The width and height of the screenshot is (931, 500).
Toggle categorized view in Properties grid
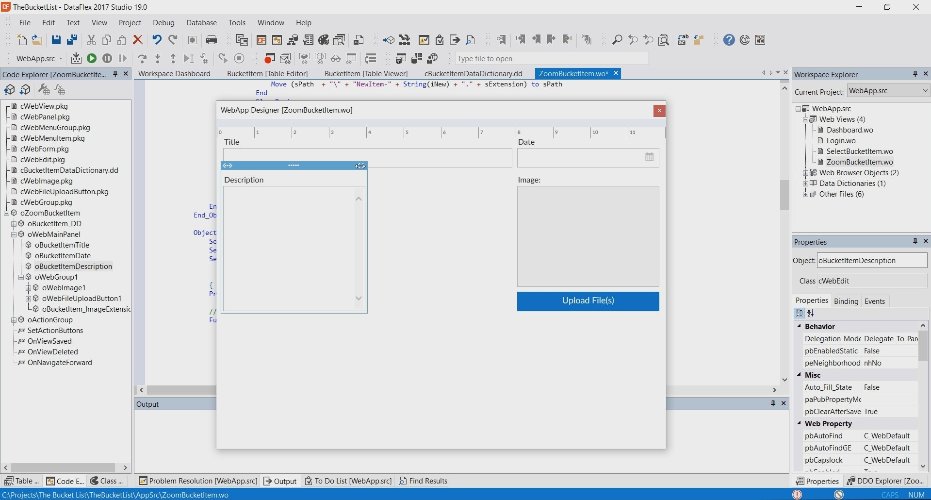click(x=800, y=314)
